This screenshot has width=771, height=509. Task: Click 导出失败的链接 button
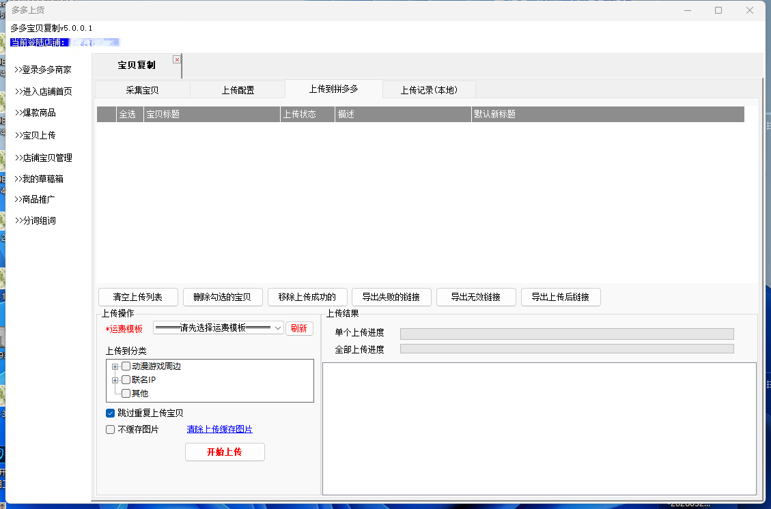(391, 297)
